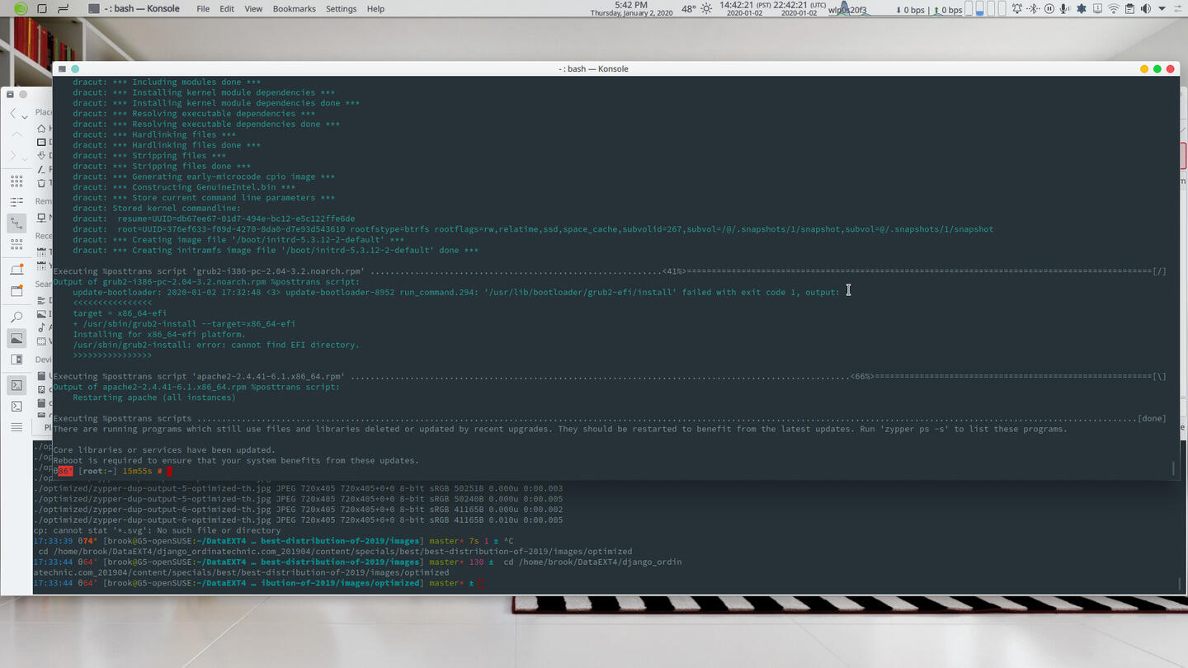The width and height of the screenshot is (1188, 668).
Task: Open the volume speaker tray icon
Action: (1145, 9)
